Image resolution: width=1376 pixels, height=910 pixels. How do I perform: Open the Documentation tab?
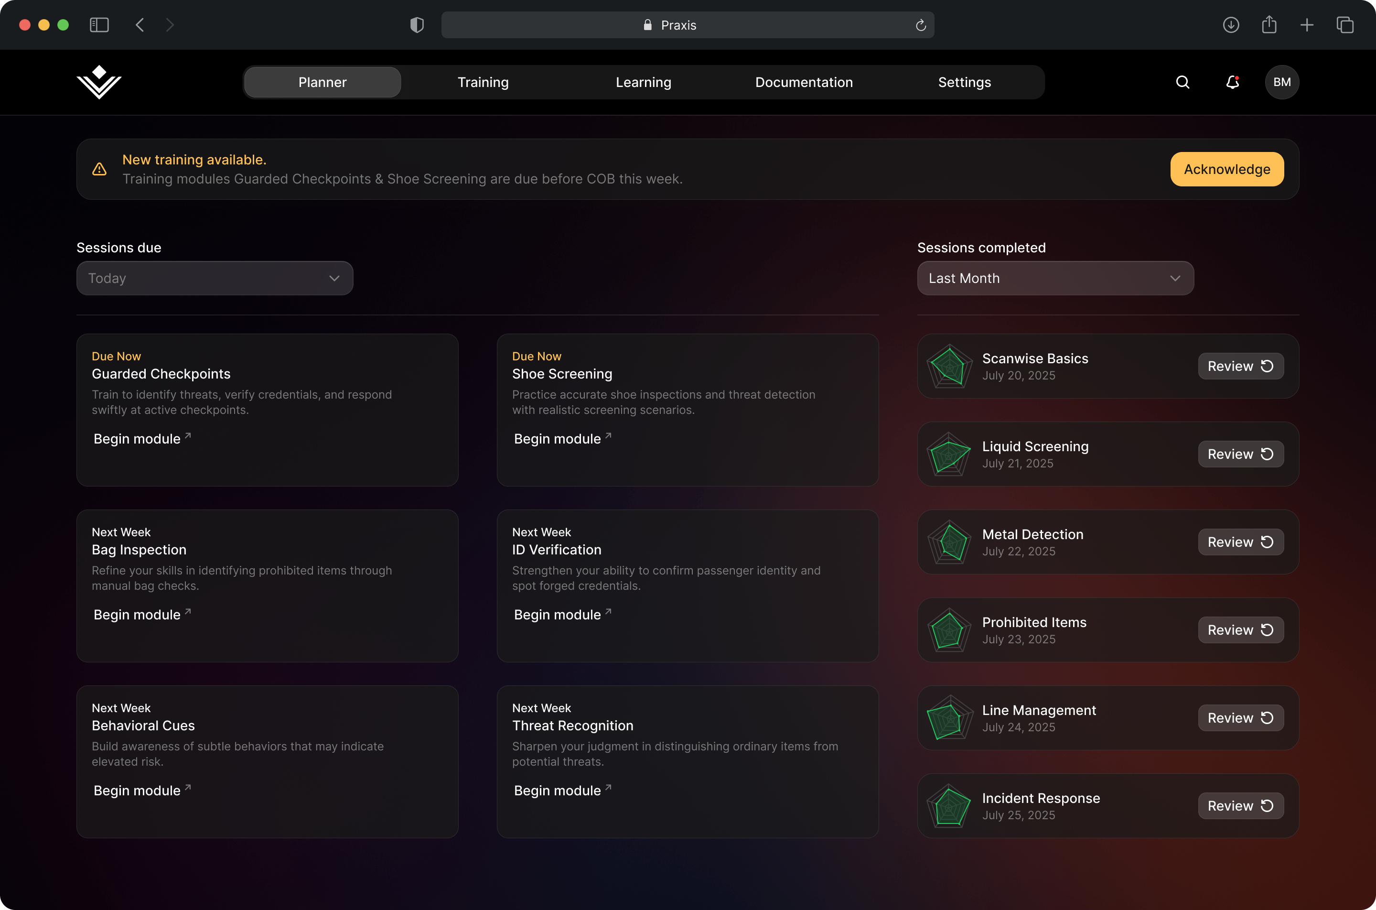804,82
